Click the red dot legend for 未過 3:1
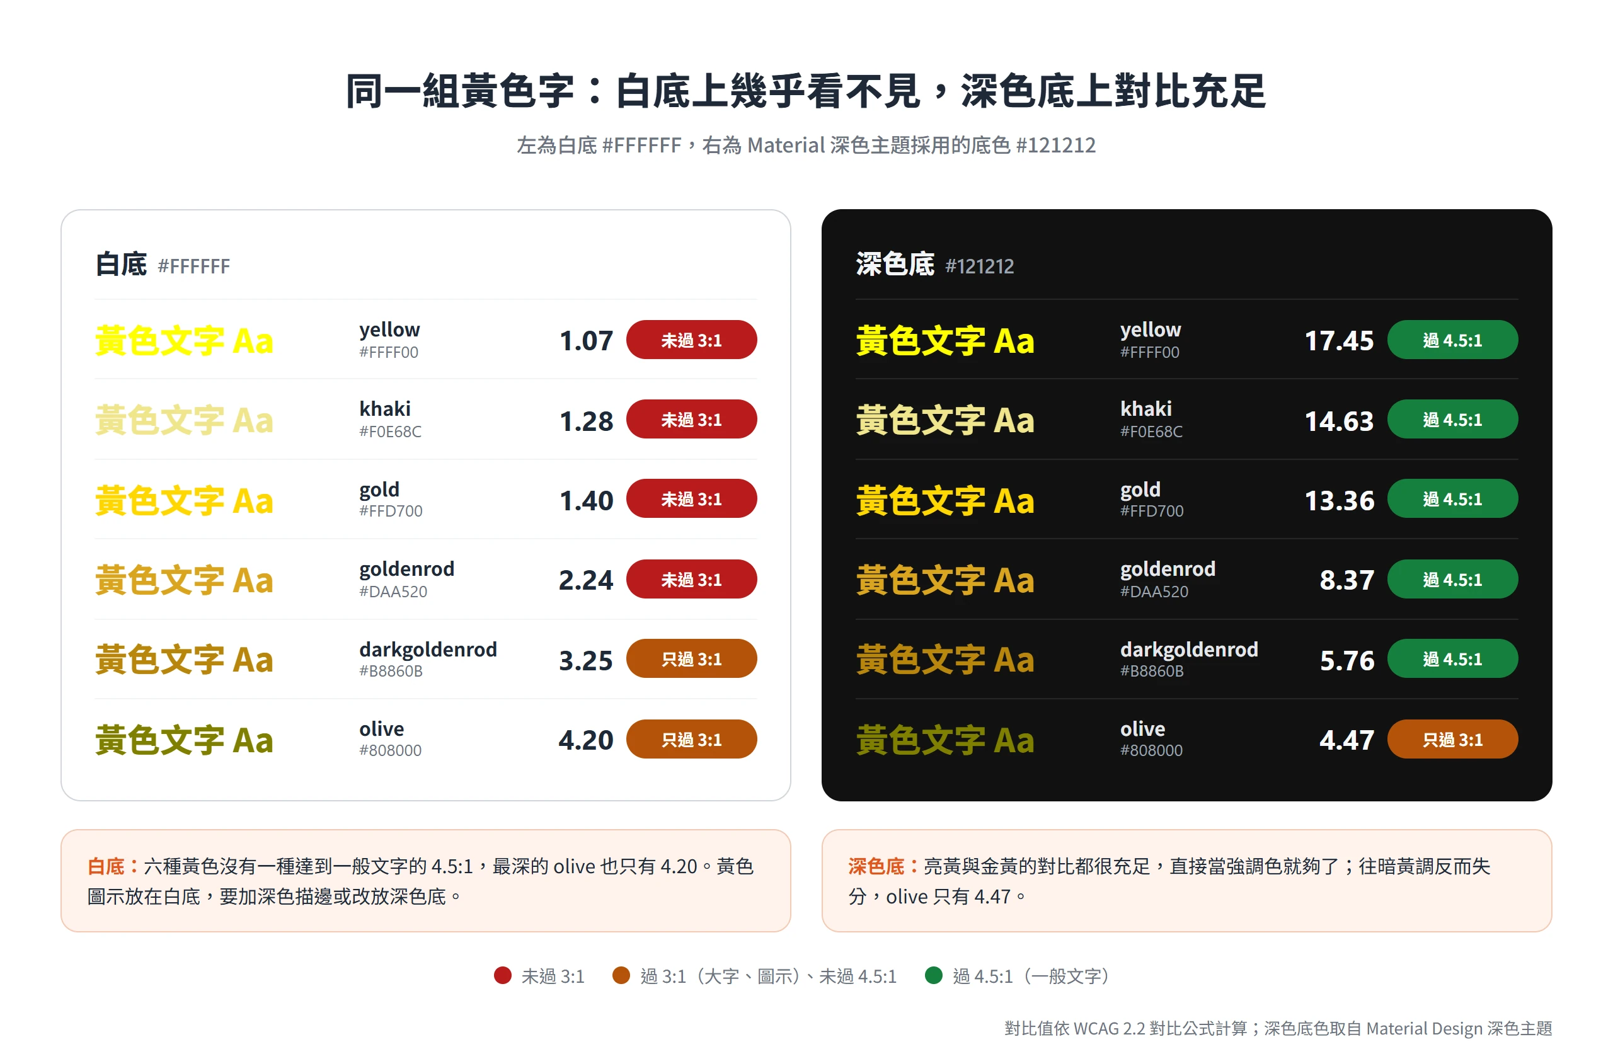Image resolution: width=1613 pixels, height=1054 pixels. [502, 975]
